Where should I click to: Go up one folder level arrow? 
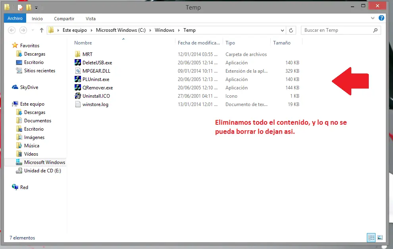(42, 30)
